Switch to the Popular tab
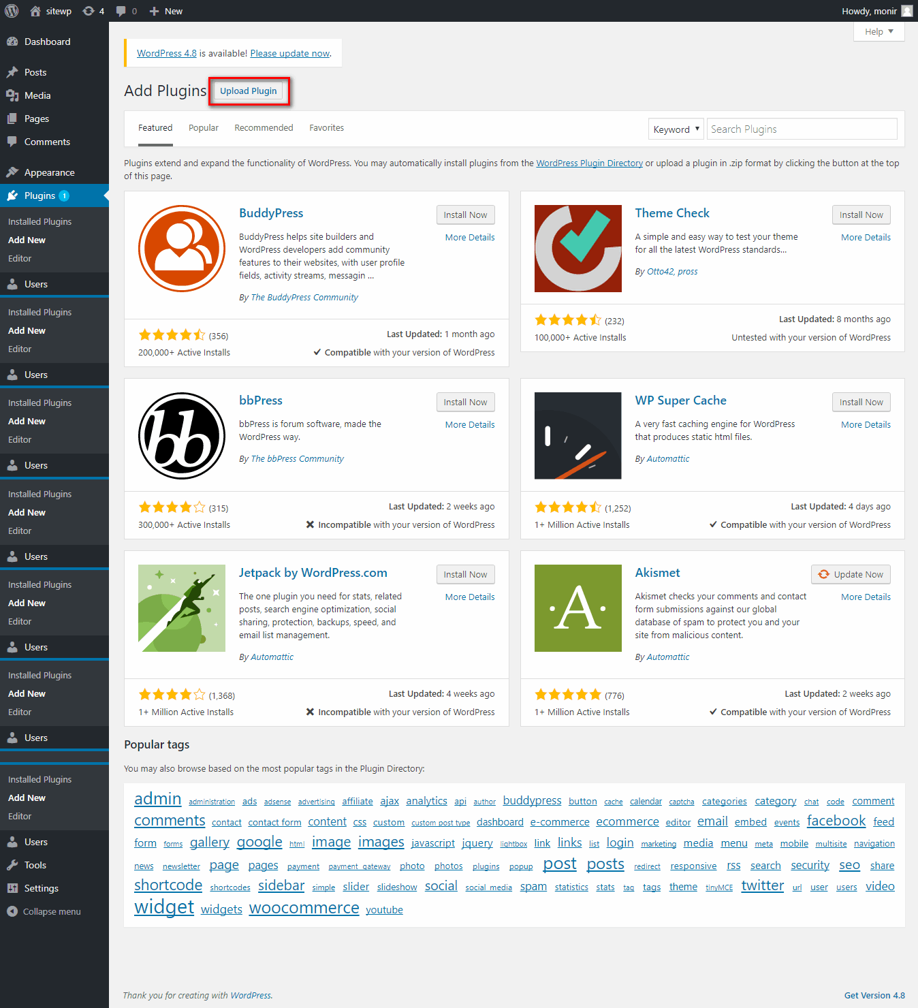Image resolution: width=918 pixels, height=1008 pixels. coord(204,128)
